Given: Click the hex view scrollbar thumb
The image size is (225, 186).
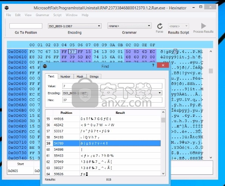Looking at the screenshot, I should click(x=211, y=71).
